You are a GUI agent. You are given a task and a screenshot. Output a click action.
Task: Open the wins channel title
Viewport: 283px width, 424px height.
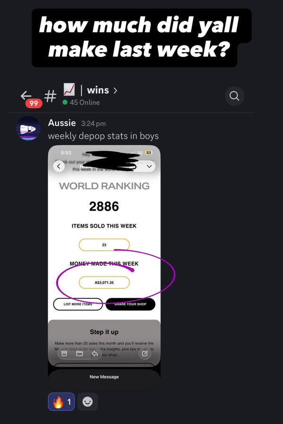pyautogui.click(x=98, y=90)
